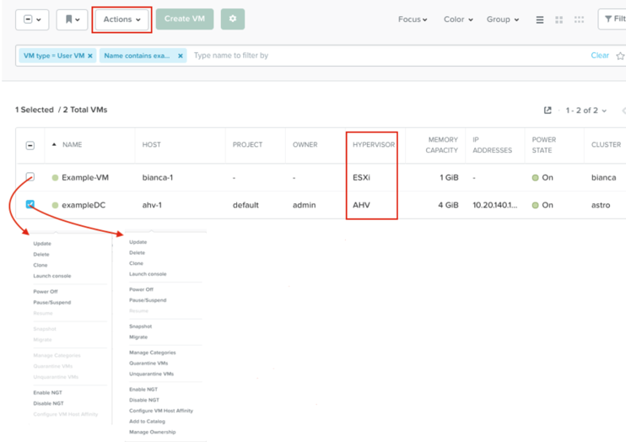Viewport: 626px width, 442px height.
Task: Click the green status dot beside Example-VM
Action: click(x=55, y=177)
